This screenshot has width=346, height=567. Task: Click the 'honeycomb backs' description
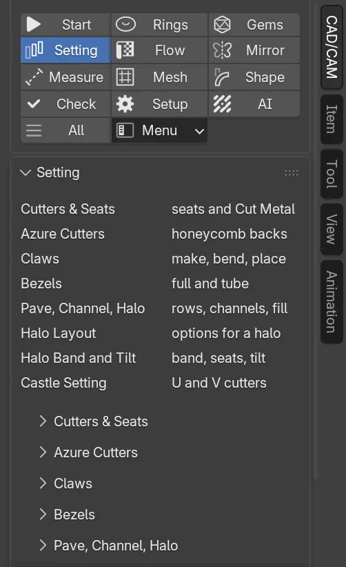230,234
